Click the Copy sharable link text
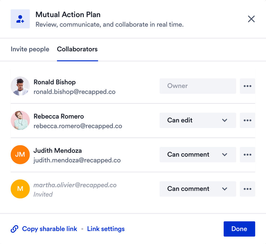The height and width of the screenshot is (244, 266). tap(50, 229)
